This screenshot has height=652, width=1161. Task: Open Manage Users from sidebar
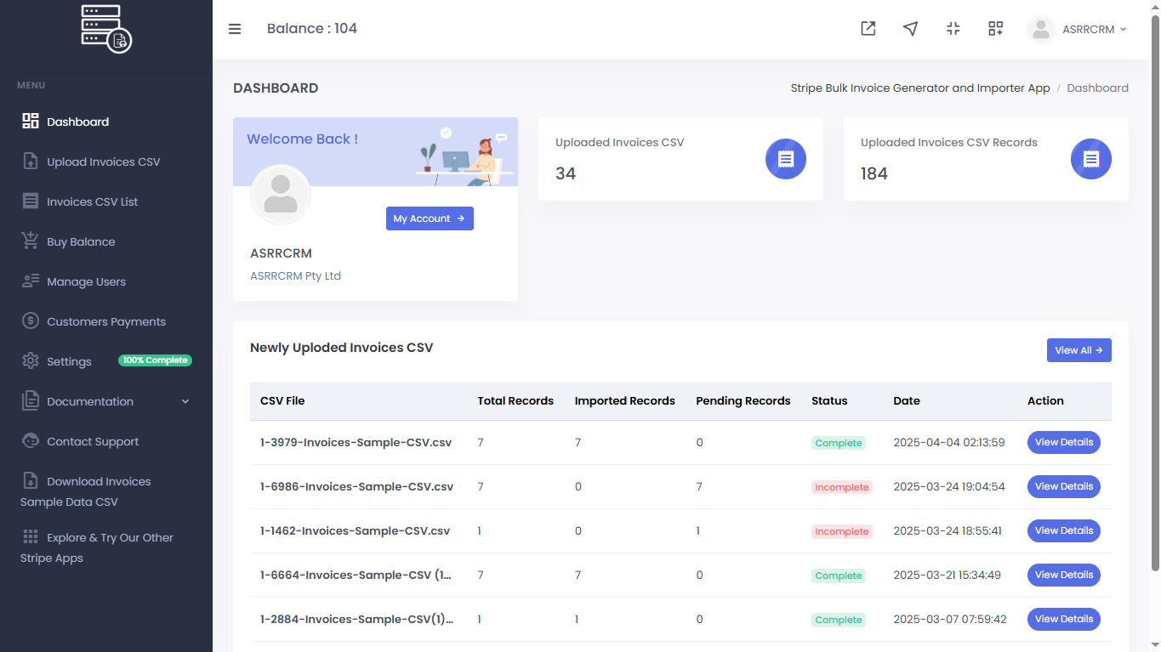click(x=86, y=281)
